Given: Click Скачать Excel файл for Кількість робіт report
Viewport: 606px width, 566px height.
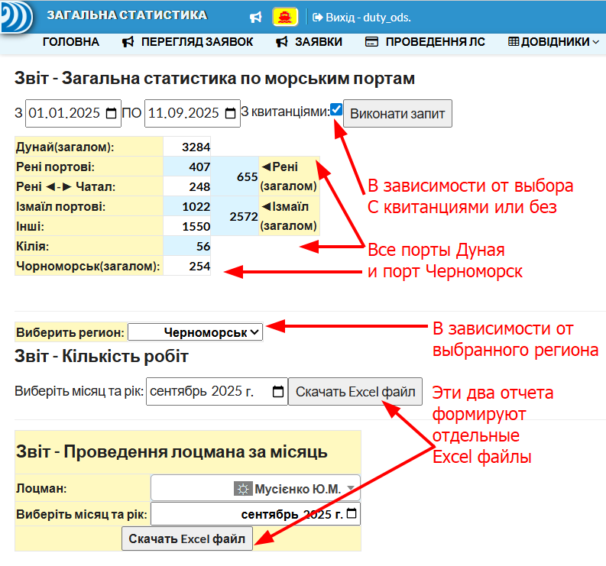Looking at the screenshot, I should coord(355,391).
